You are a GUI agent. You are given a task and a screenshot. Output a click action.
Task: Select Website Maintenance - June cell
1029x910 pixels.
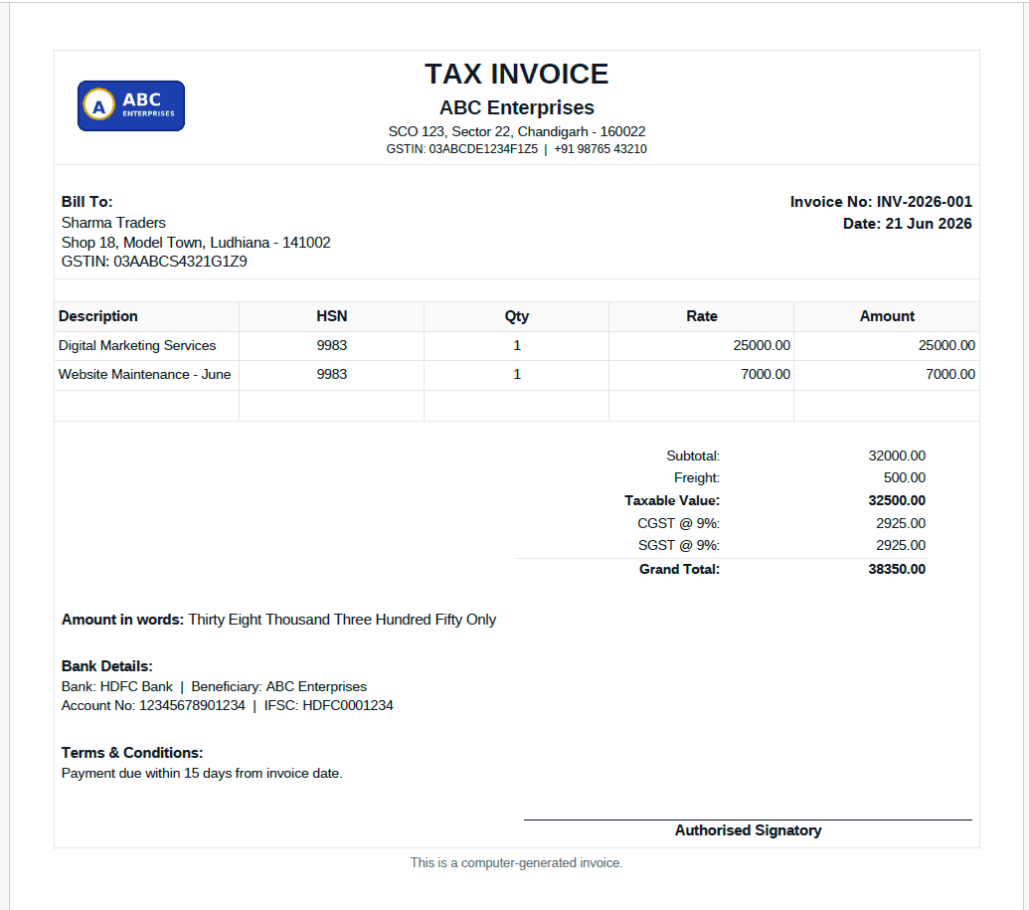tap(144, 374)
